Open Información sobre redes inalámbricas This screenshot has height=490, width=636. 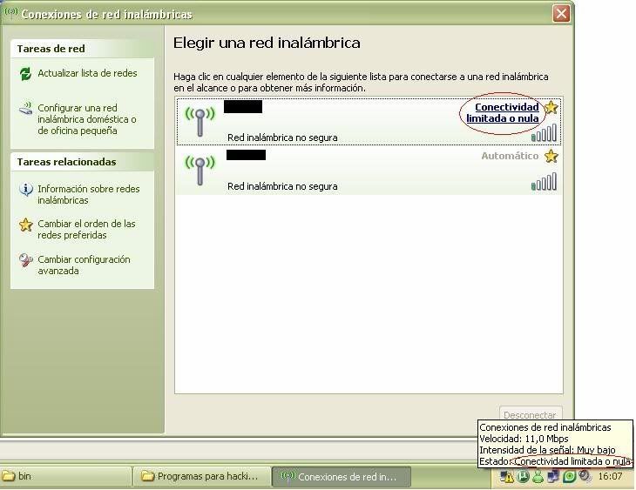pos(88,195)
